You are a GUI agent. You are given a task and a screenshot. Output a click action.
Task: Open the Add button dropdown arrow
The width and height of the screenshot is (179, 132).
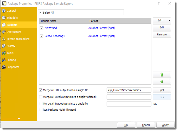[169, 21]
